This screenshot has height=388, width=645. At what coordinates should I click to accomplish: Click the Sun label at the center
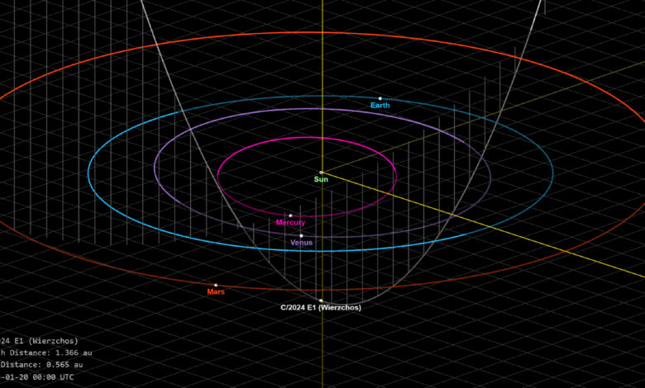click(x=321, y=179)
